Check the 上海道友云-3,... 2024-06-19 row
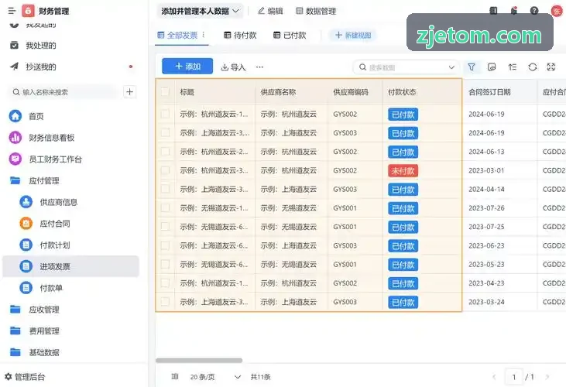This screenshot has height=387, width=566. pyautogui.click(x=165, y=132)
